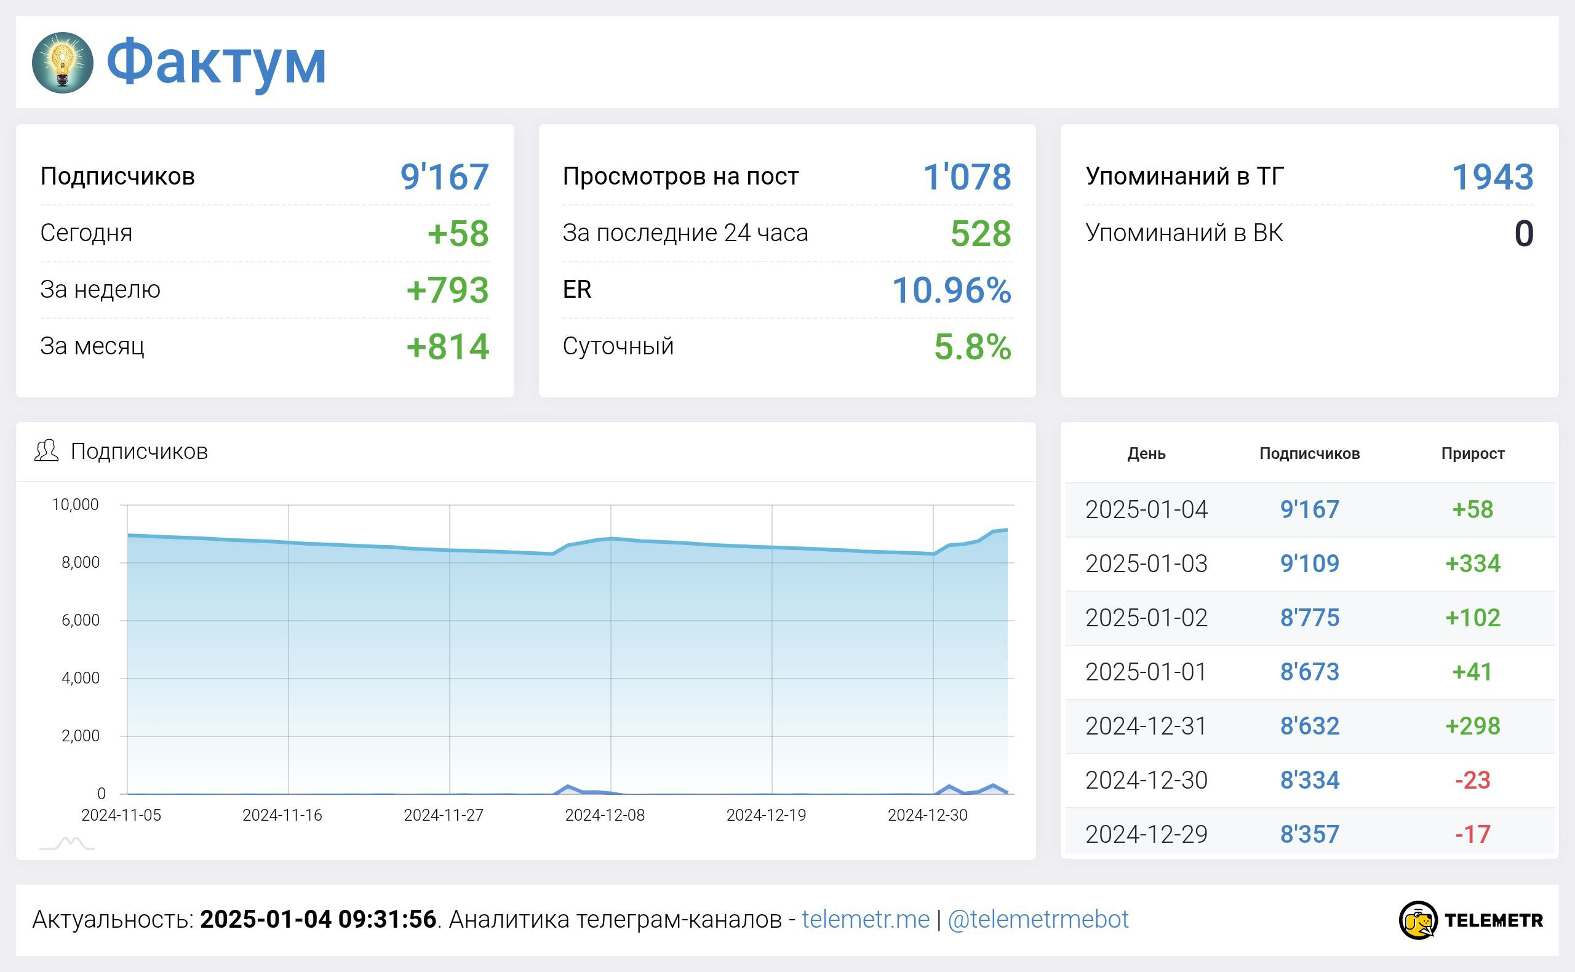
Task: Click the small grey chart logo below graph
Action: coord(67,843)
